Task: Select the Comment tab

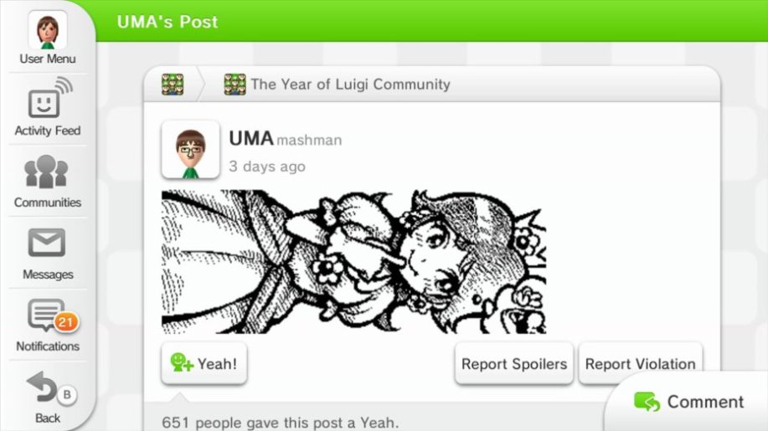Action: [688, 402]
